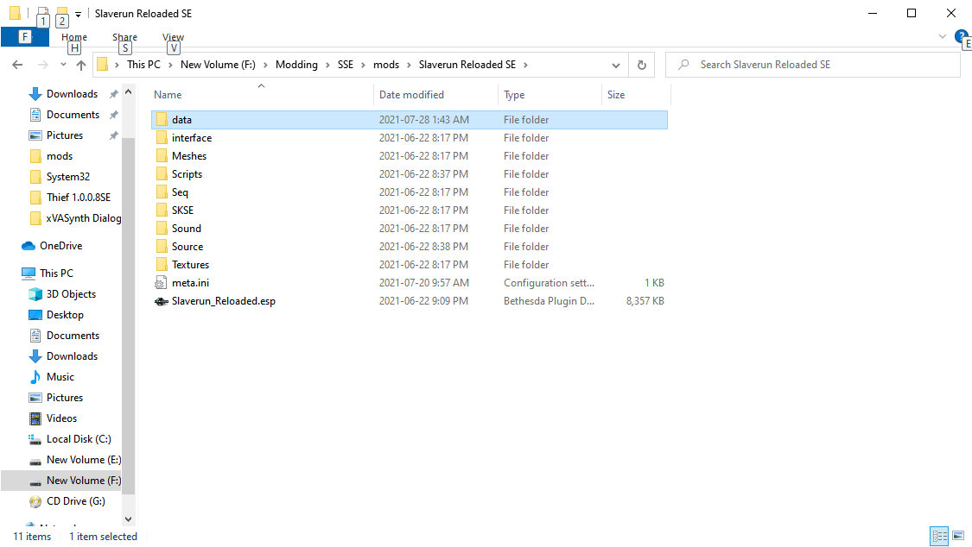Image resolution: width=972 pixels, height=547 pixels.
Task: Click the Search Slaverun Reloaded SE box
Action: [x=813, y=65]
